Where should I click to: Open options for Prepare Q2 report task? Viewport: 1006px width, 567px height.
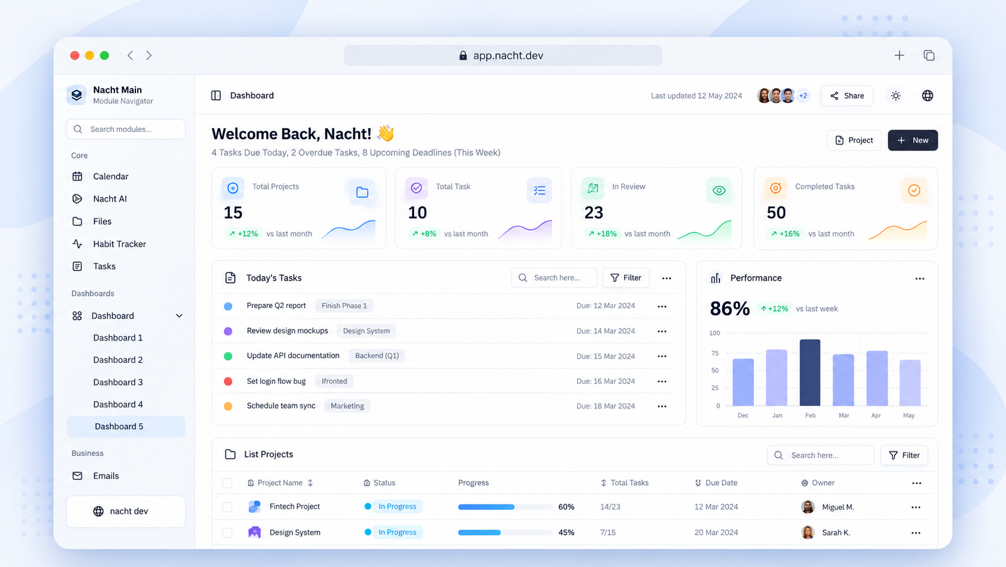(662, 306)
